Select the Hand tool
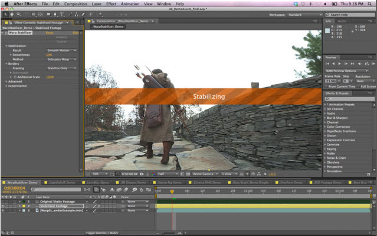Image resolution: width=377 pixels, height=236 pixels. 12,14
